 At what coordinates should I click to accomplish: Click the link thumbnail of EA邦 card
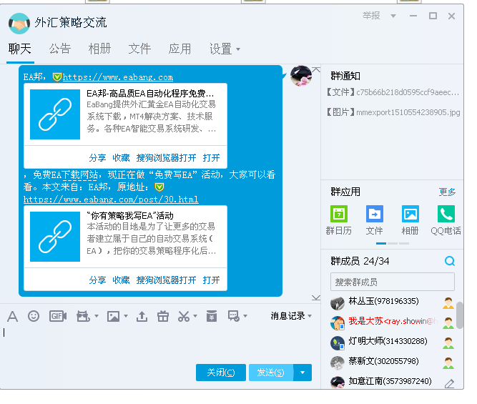tap(55, 114)
